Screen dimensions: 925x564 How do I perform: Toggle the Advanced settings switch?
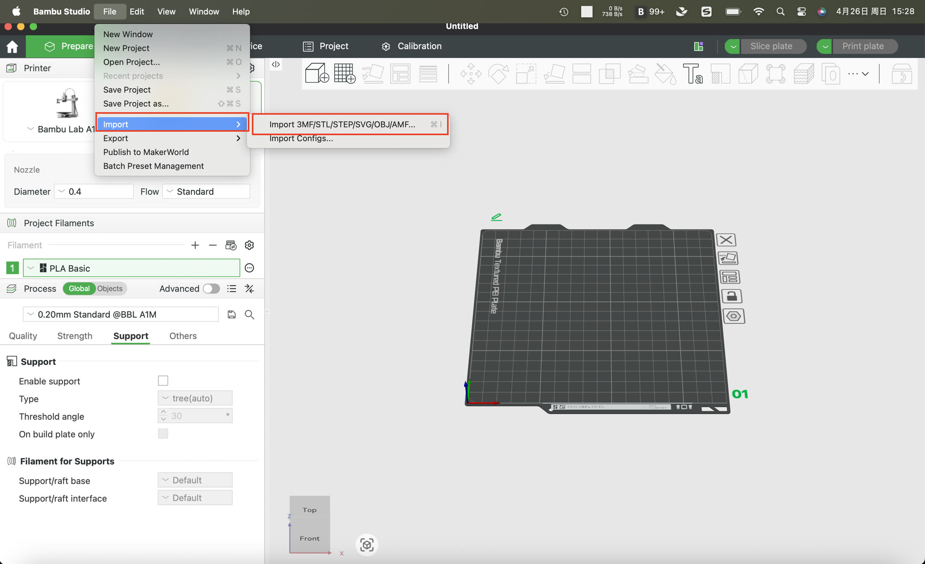pyautogui.click(x=211, y=289)
